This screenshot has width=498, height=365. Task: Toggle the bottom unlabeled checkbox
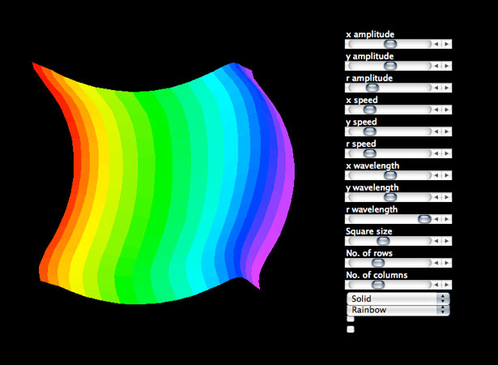[x=351, y=329]
